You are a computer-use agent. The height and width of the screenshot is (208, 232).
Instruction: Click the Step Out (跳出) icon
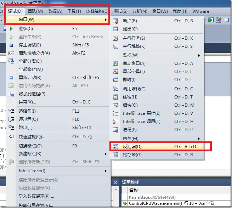click(x=11, y=127)
